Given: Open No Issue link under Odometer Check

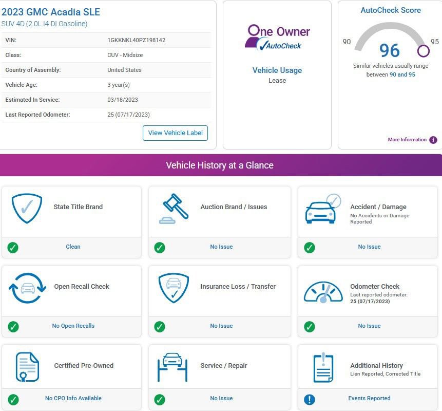Looking at the screenshot, I should (369, 326).
